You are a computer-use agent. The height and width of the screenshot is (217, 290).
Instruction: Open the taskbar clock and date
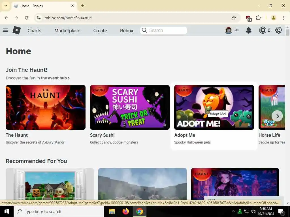[x=266, y=211]
